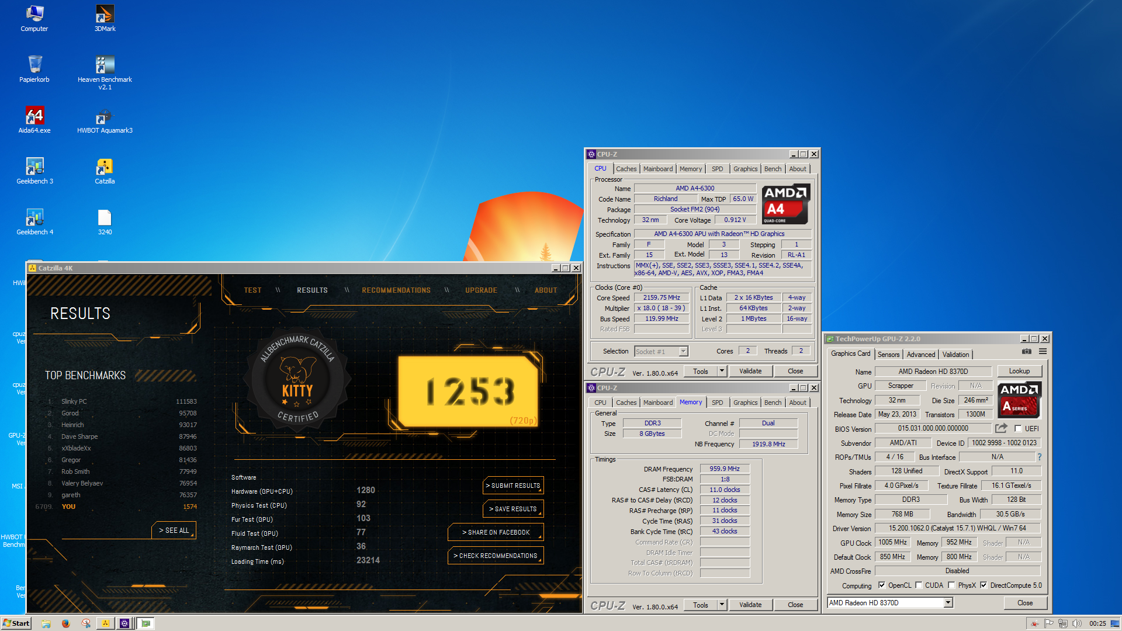Switch to Catzilla taskbar button
Image resolution: width=1122 pixels, height=631 pixels.
(x=106, y=623)
